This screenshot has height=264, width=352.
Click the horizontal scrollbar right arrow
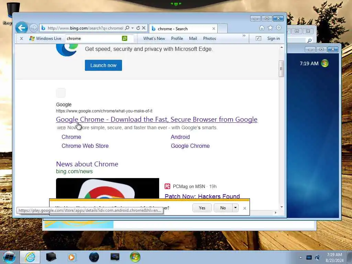point(276,212)
